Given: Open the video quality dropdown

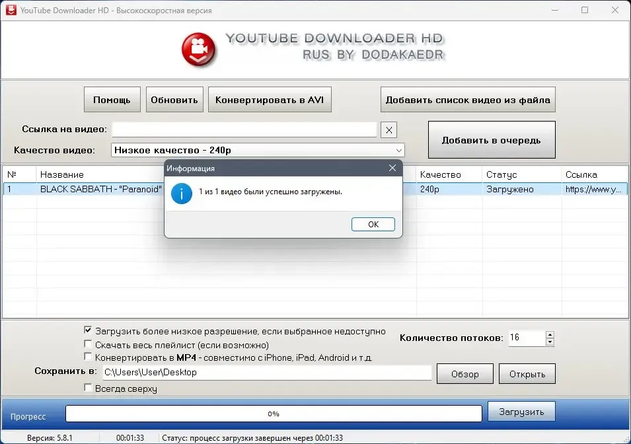Looking at the screenshot, I should click(398, 151).
